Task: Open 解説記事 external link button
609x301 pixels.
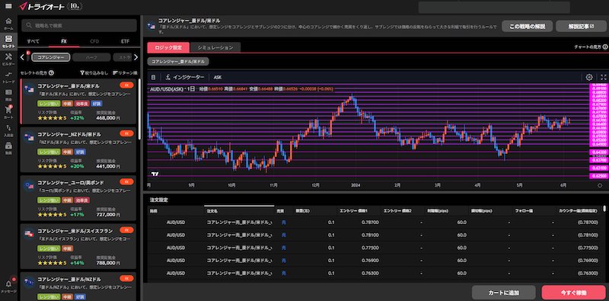Action: coord(581,27)
